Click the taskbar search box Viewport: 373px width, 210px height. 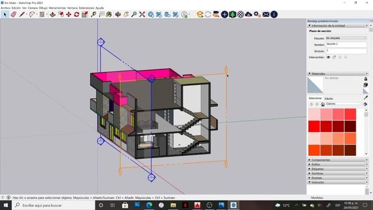coord(53,205)
